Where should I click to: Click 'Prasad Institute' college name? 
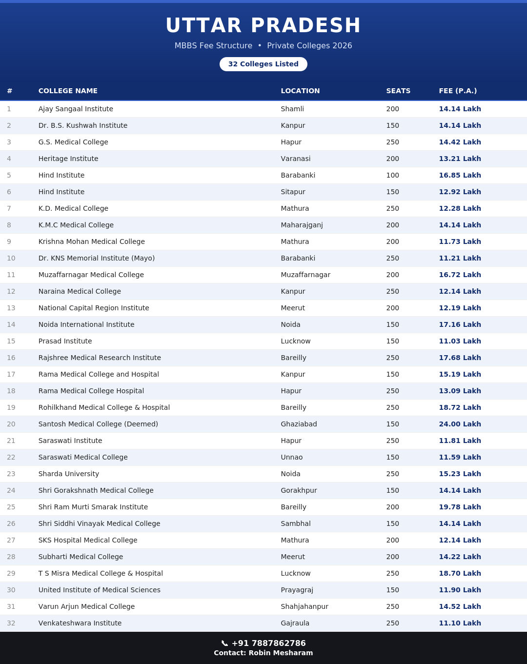click(x=65, y=341)
